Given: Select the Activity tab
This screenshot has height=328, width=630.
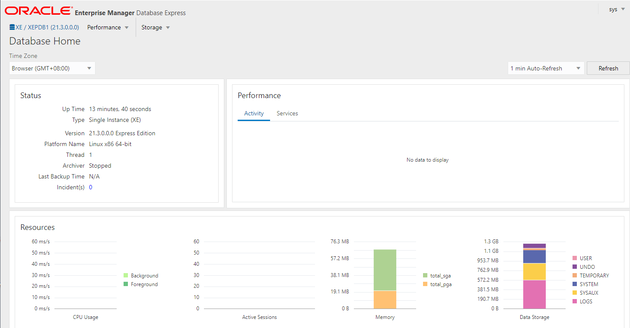Looking at the screenshot, I should pos(254,113).
